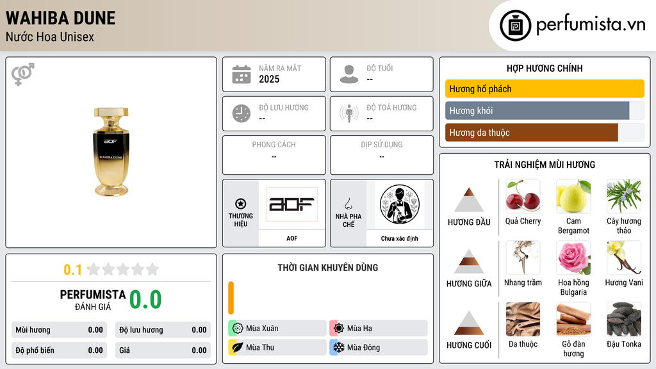Click the Hương khói grey bar

tap(537, 110)
